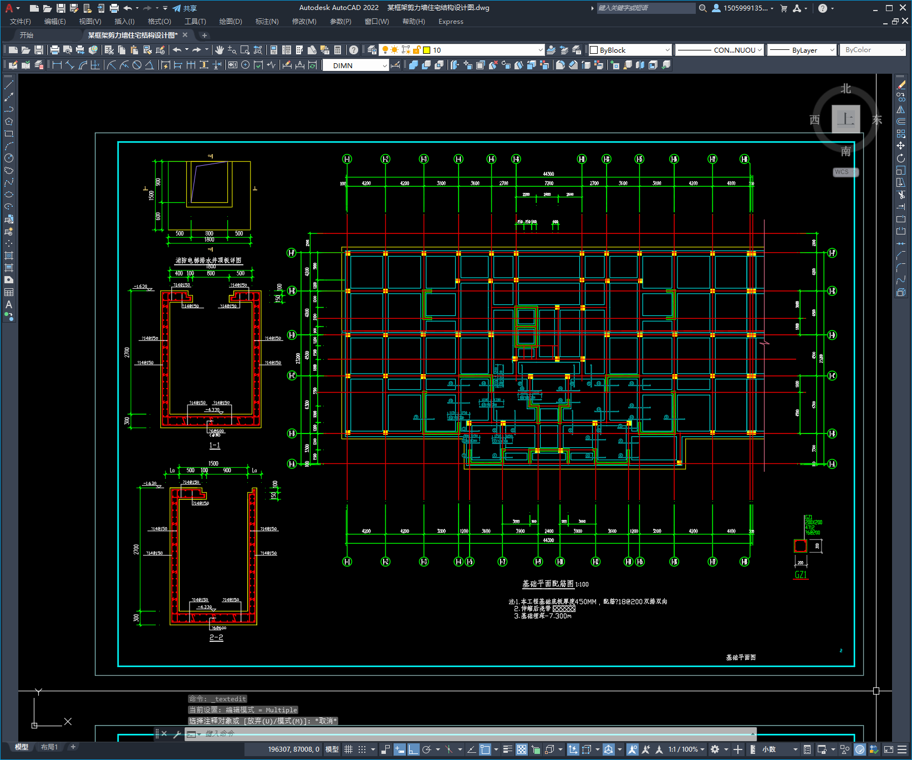The width and height of the screenshot is (912, 760).
Task: Open the 视图(V) menu
Action: pyautogui.click(x=90, y=22)
